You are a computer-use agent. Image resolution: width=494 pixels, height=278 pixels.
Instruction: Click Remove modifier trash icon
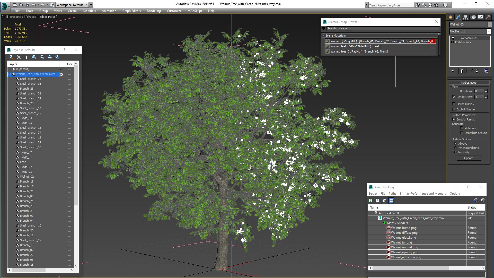477,71
